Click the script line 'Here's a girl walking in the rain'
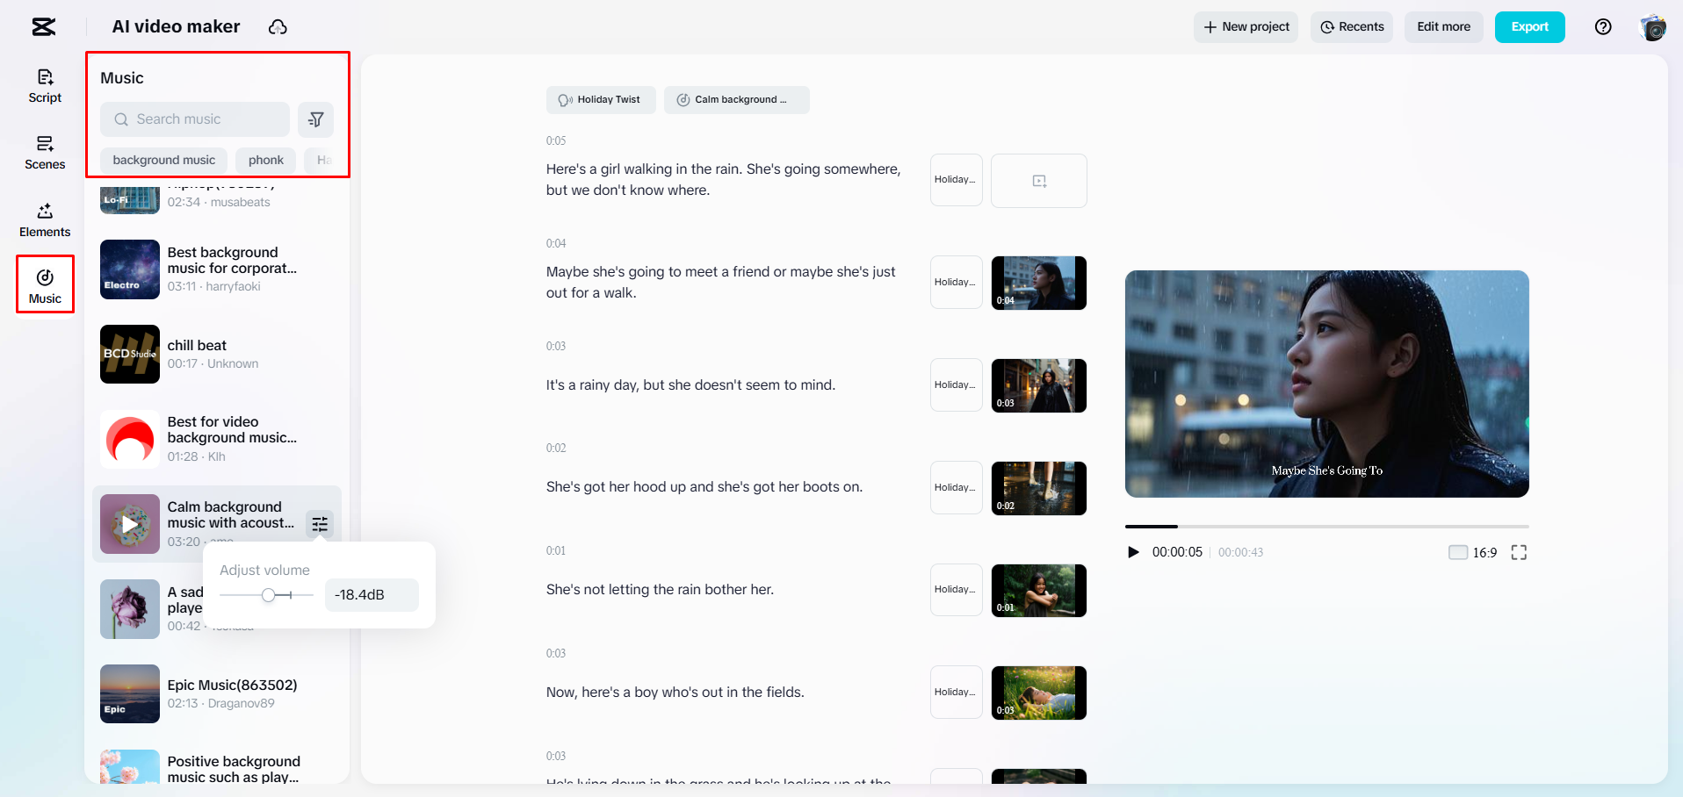The width and height of the screenshot is (1683, 797). point(723,180)
